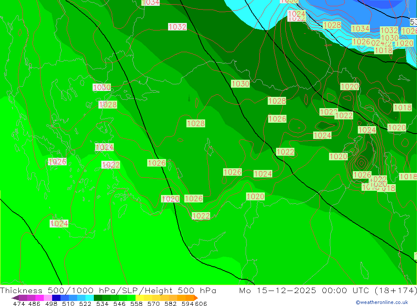Select the dark navy blue legend swatch

(x=56, y=298)
